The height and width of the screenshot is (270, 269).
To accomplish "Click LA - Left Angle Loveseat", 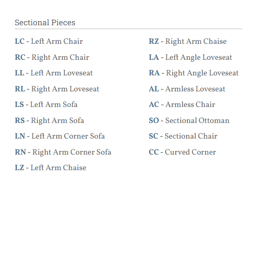I will 190,57.
